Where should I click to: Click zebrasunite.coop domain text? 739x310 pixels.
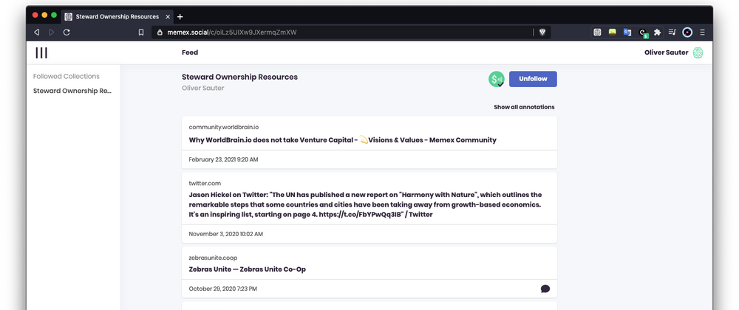tap(213, 258)
